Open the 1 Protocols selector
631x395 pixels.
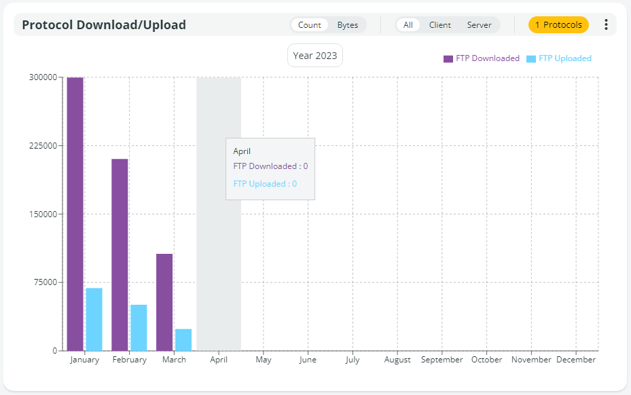[558, 25]
